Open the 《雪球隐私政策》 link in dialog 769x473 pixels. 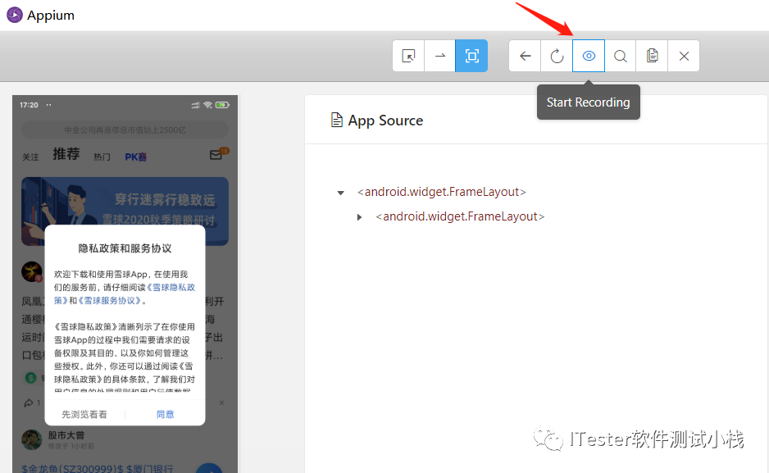point(171,287)
